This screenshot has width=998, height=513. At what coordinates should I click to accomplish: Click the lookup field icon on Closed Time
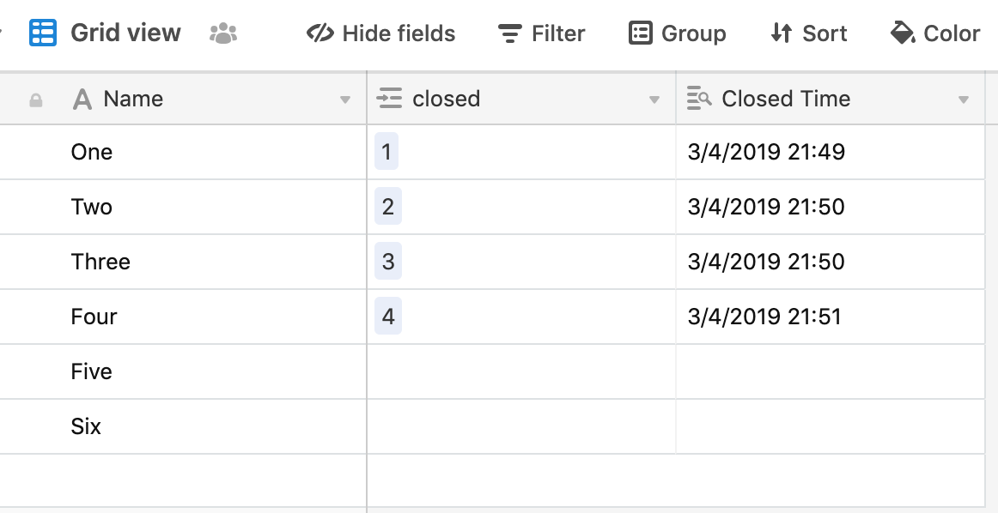click(699, 99)
